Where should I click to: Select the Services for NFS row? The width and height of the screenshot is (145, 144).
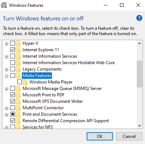point(38,127)
